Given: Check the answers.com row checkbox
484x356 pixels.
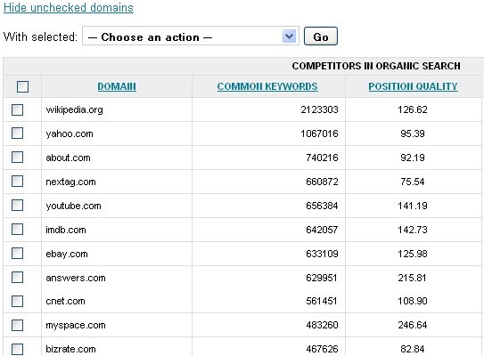Looking at the screenshot, I should pyautogui.click(x=17, y=278).
